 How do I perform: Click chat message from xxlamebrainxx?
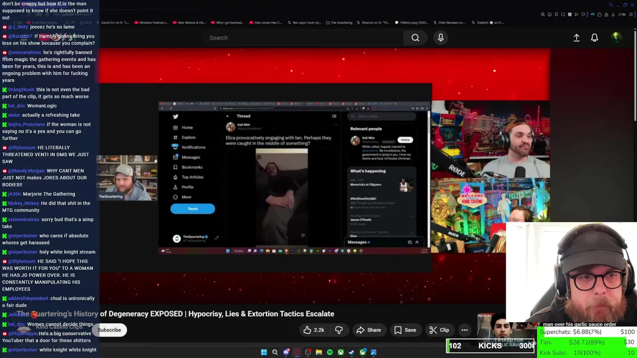pos(48,223)
